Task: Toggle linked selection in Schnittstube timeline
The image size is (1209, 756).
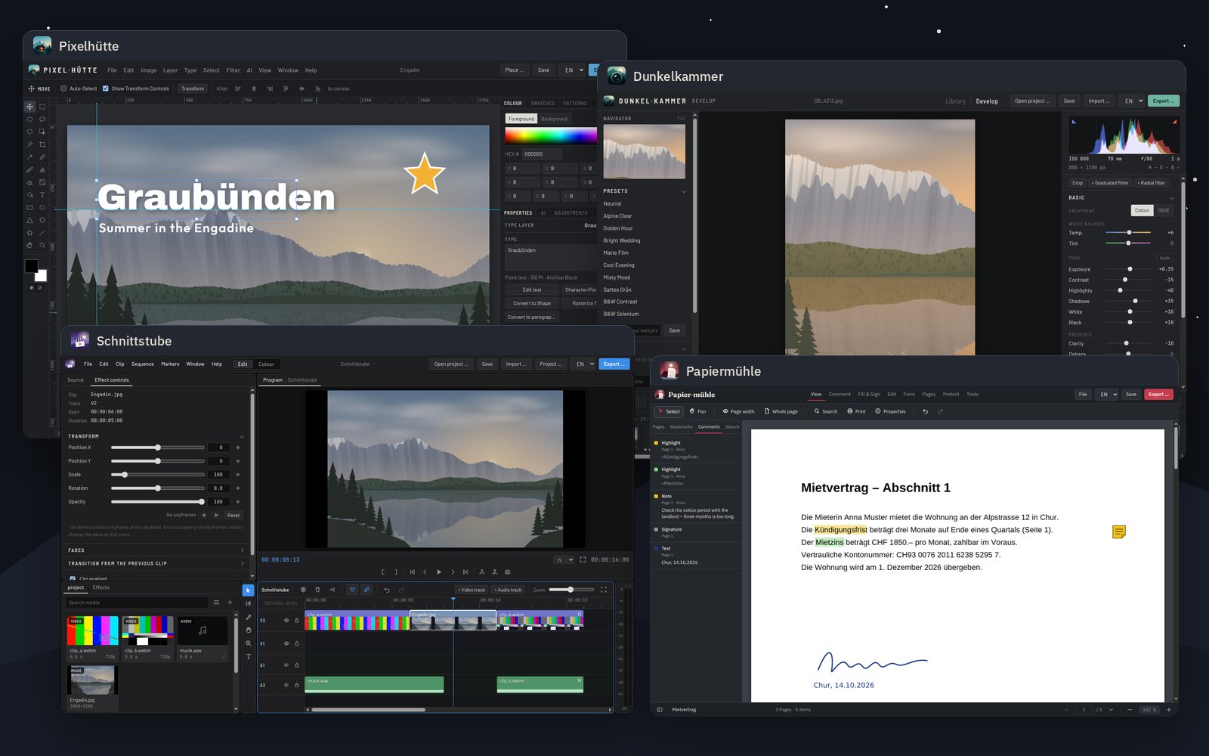Action: [366, 590]
